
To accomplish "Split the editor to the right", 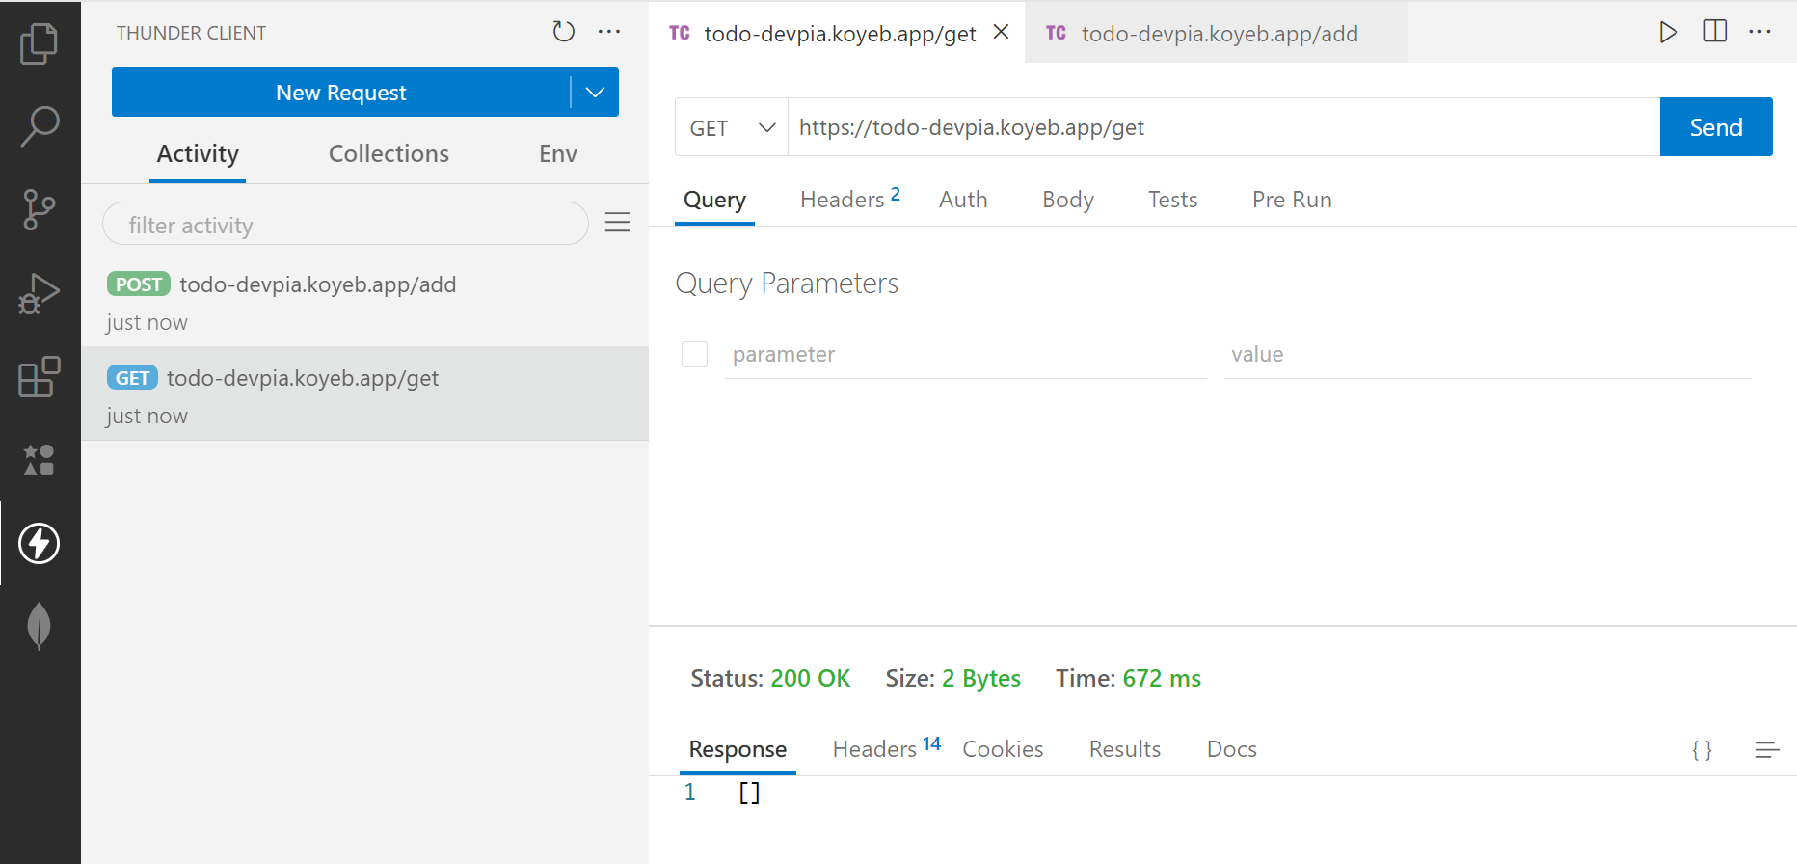I will (x=1714, y=32).
